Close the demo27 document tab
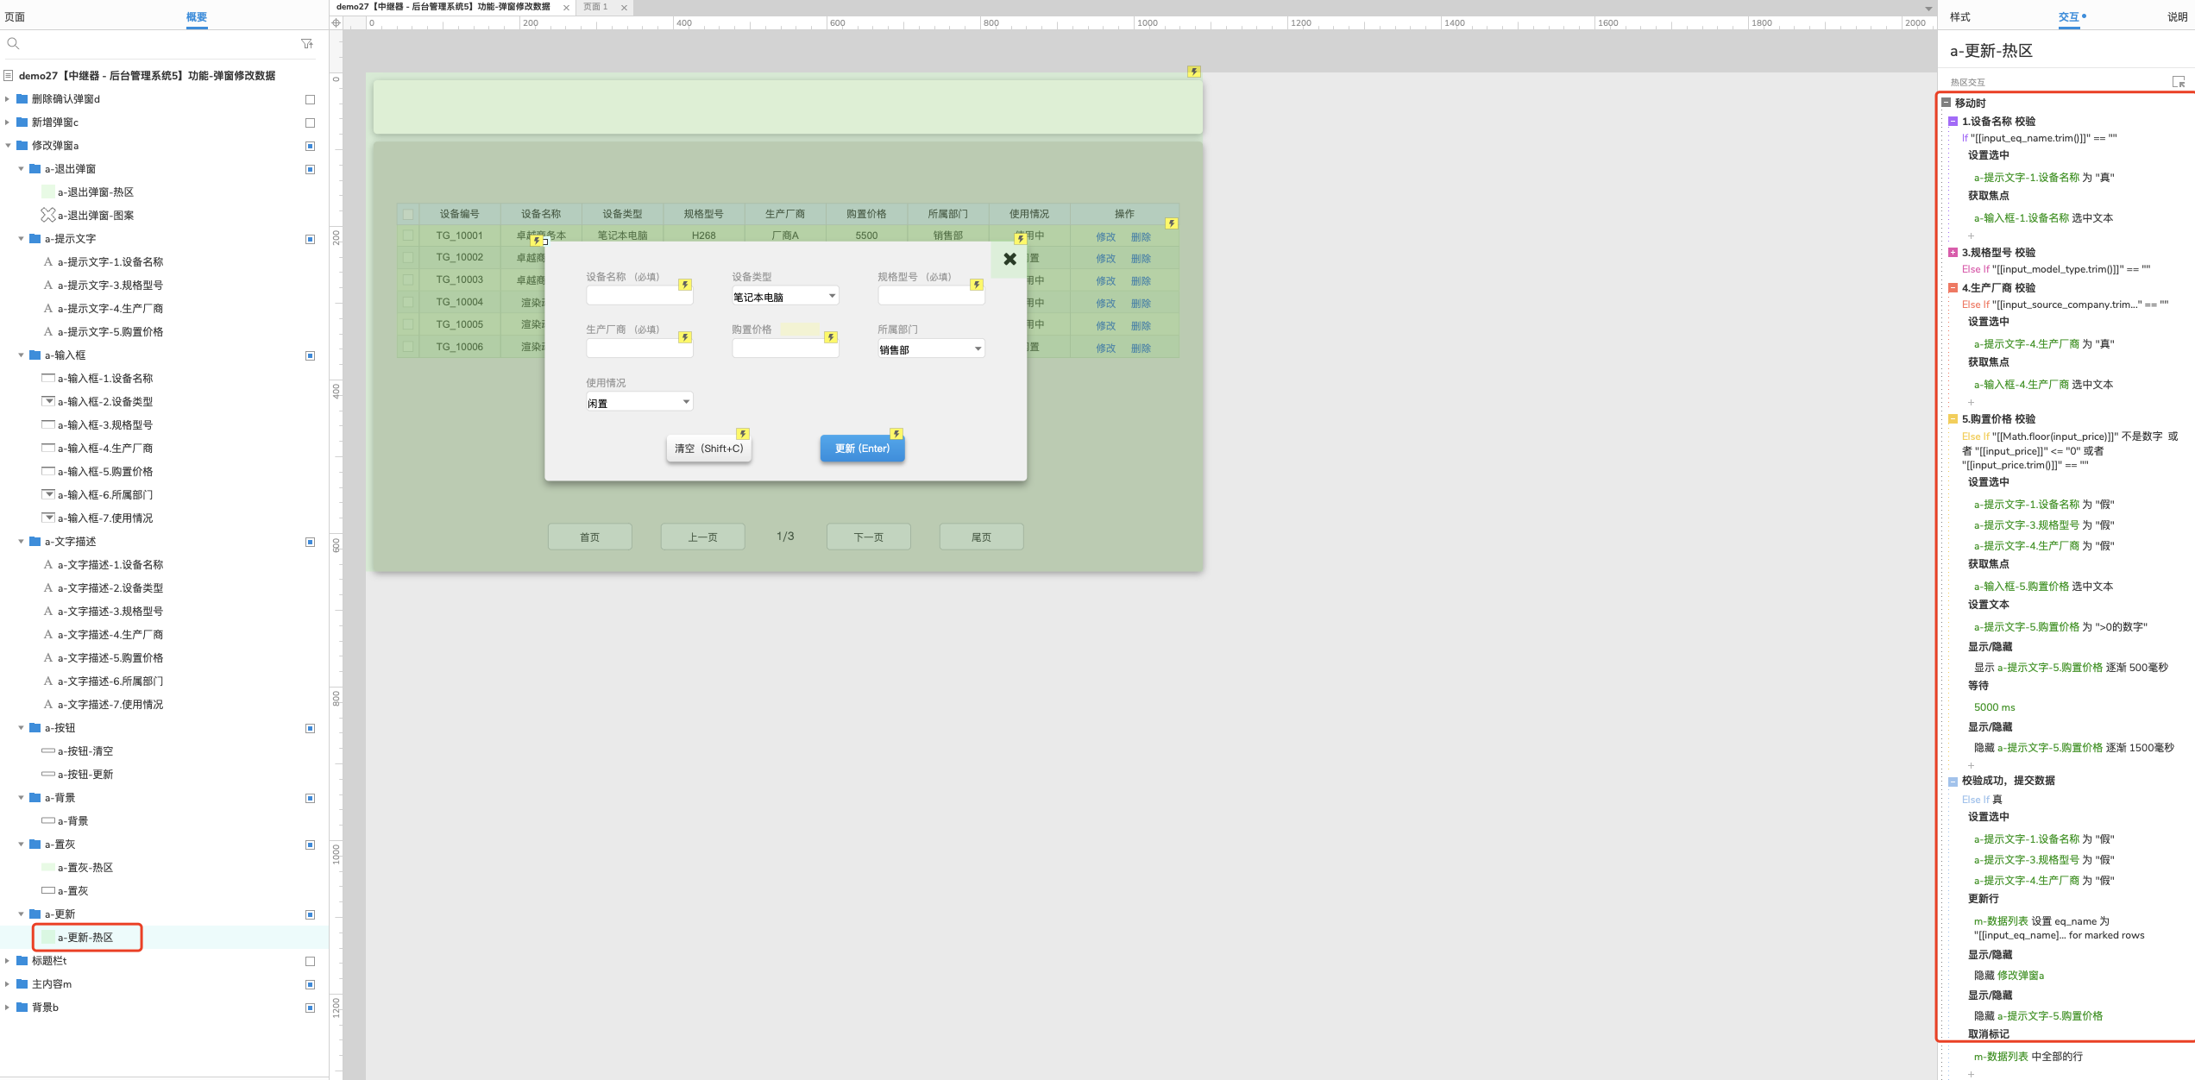 tap(566, 8)
